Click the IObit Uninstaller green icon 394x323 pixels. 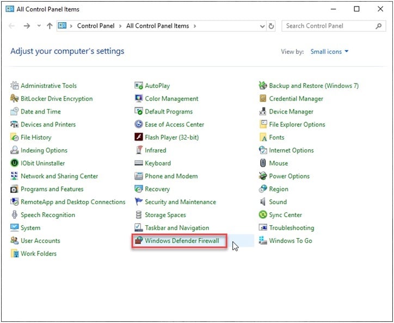click(x=14, y=163)
